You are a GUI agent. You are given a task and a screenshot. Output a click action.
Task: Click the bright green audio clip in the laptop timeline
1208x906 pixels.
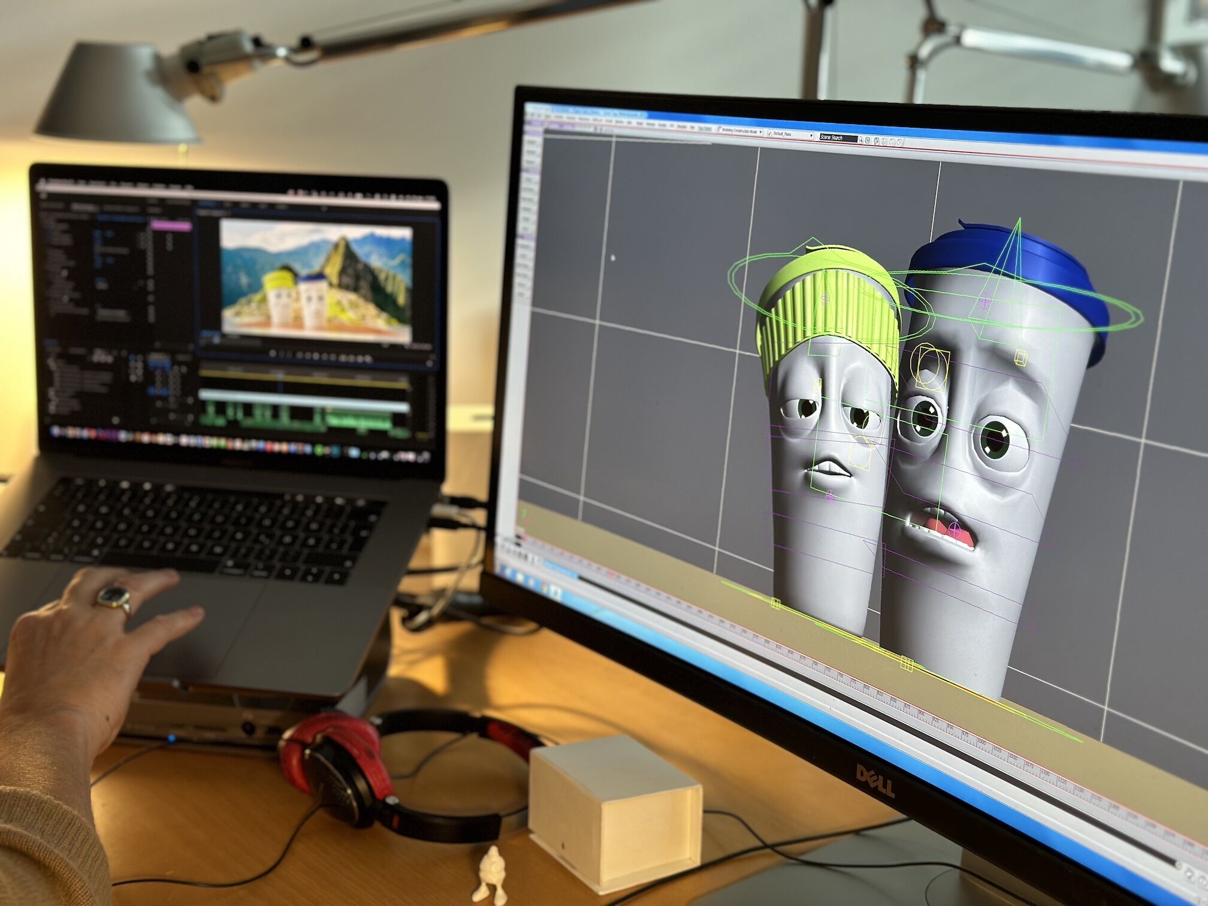point(360,420)
